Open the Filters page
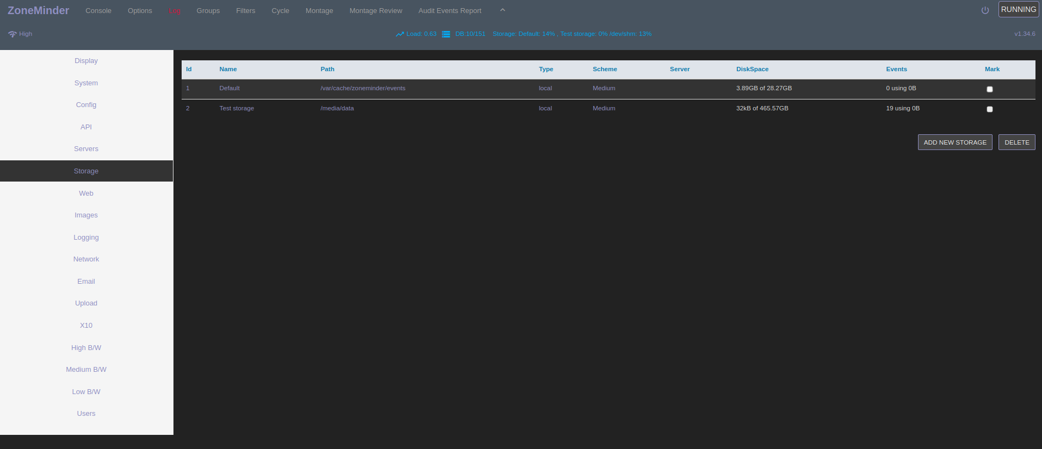 point(246,11)
